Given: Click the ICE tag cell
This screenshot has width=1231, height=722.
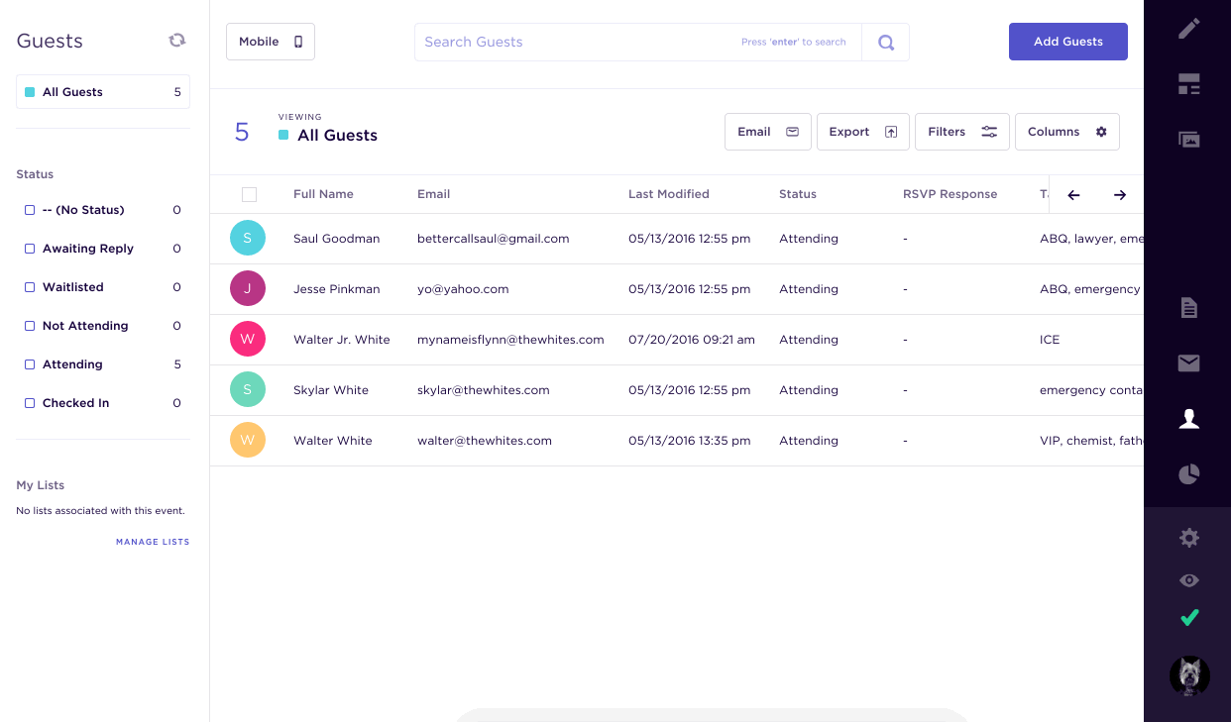Looking at the screenshot, I should pos(1050,340).
